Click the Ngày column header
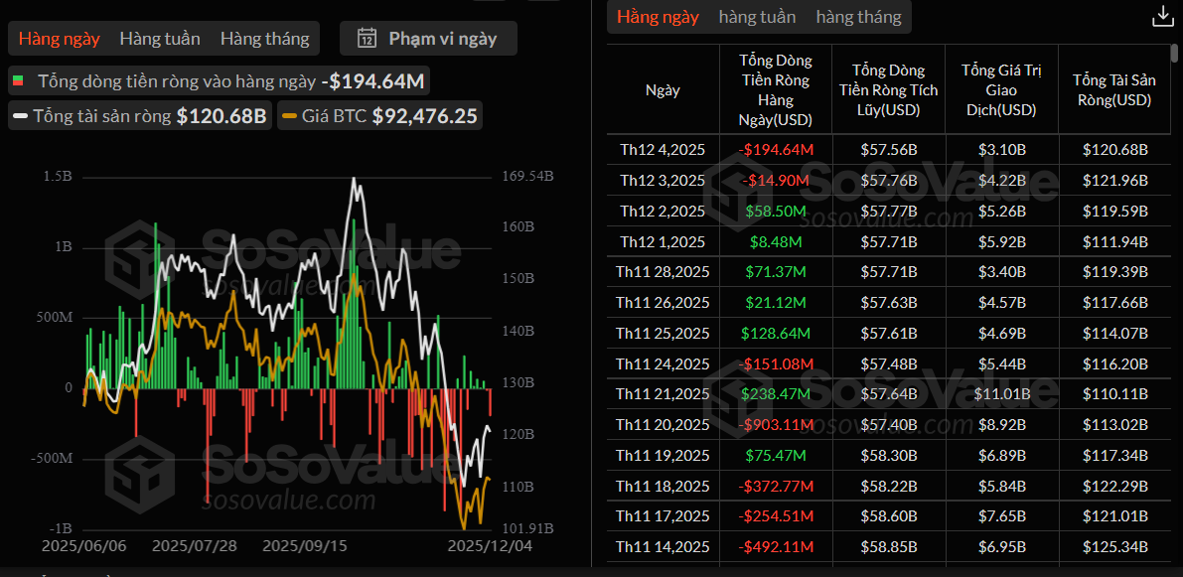The image size is (1183, 577). click(x=663, y=89)
